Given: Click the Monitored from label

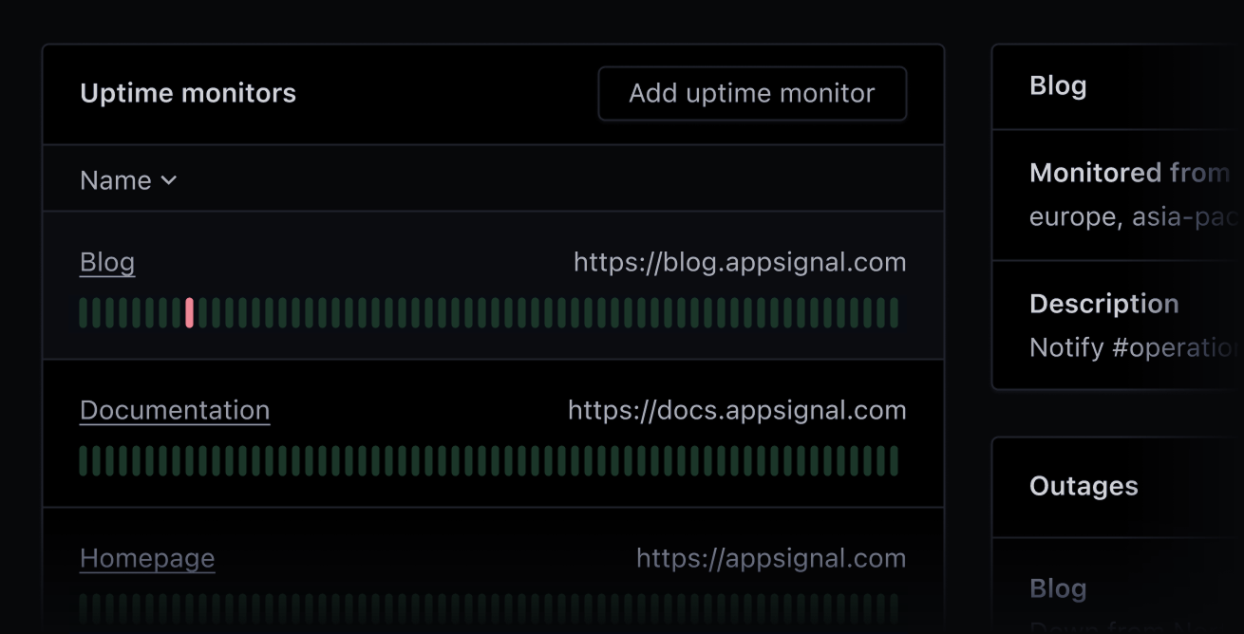Looking at the screenshot, I should pos(1130,173).
